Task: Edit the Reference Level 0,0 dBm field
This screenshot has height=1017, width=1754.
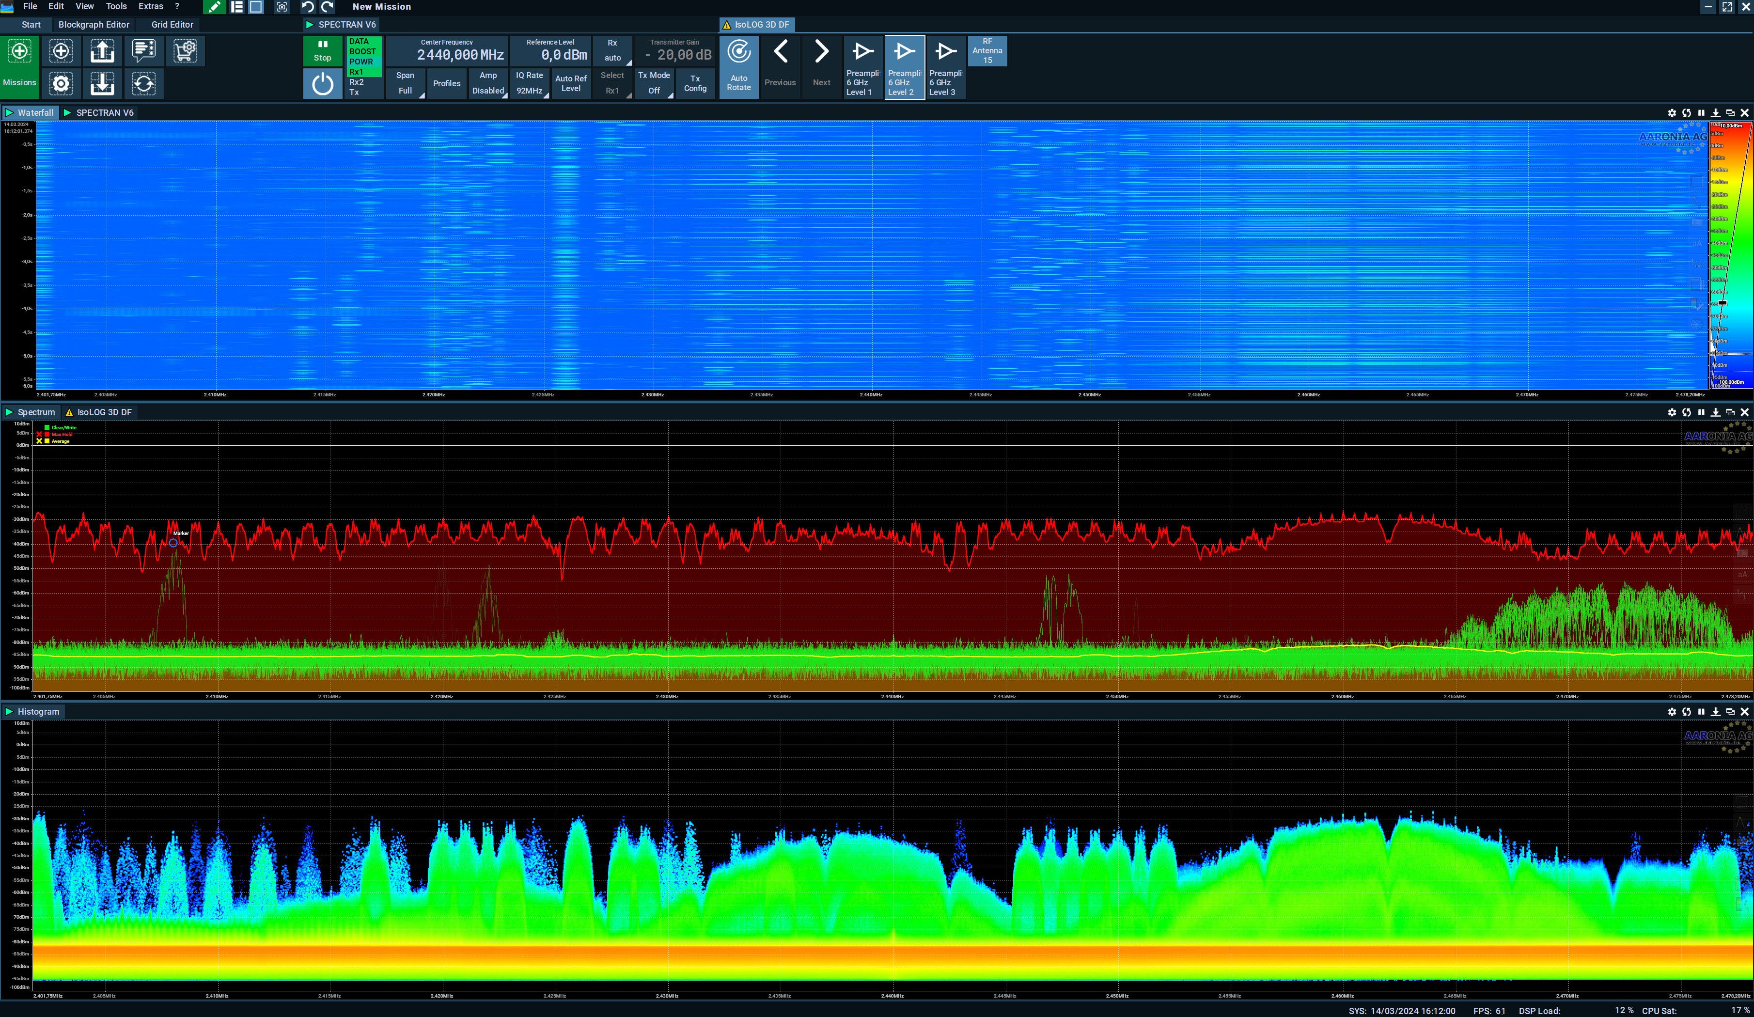Action: point(550,51)
